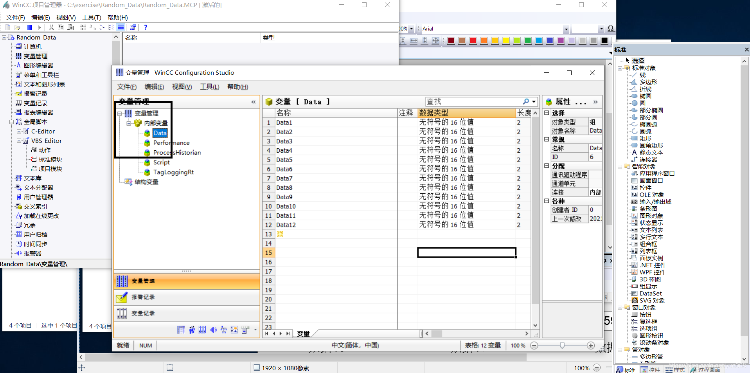The height and width of the screenshot is (373, 750).
Task: Click same width alignment icon in Graphics Designer
Action: point(414,41)
